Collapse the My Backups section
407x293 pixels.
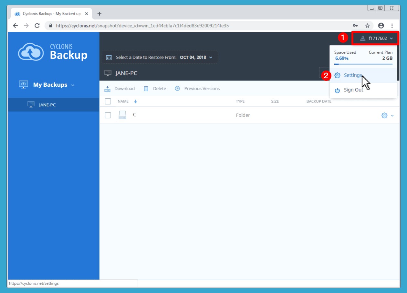coord(72,85)
